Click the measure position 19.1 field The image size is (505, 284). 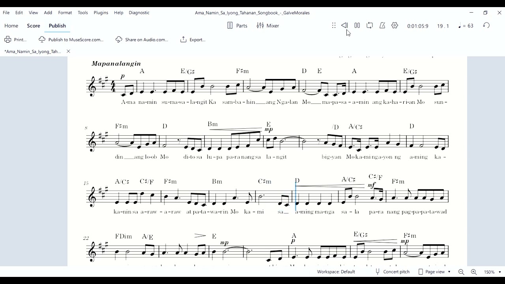[x=443, y=26]
